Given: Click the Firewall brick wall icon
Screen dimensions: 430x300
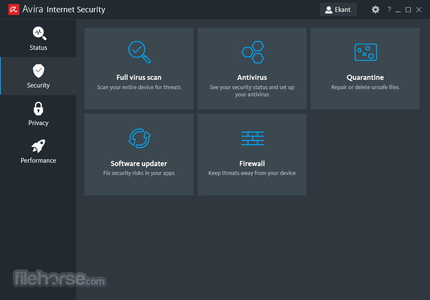Looking at the screenshot, I should tap(253, 138).
